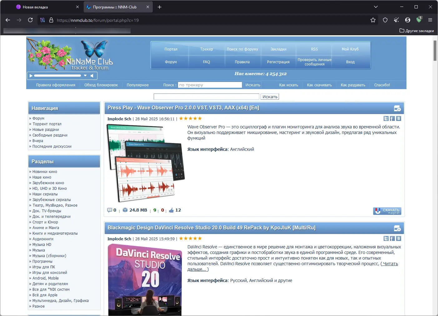Mute the site radio speaker icon
The width and height of the screenshot is (438, 316).
pos(92,75)
